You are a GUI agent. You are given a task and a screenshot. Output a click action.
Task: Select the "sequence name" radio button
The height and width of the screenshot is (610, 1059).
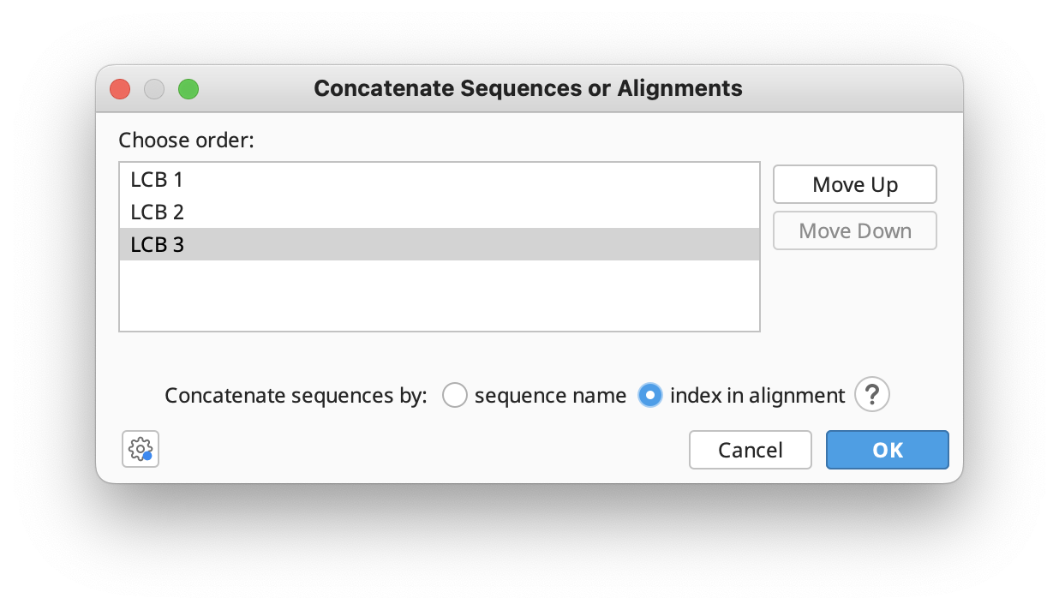click(x=454, y=395)
